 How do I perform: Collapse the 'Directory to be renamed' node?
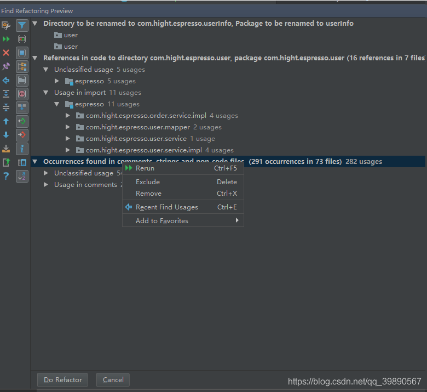point(35,24)
